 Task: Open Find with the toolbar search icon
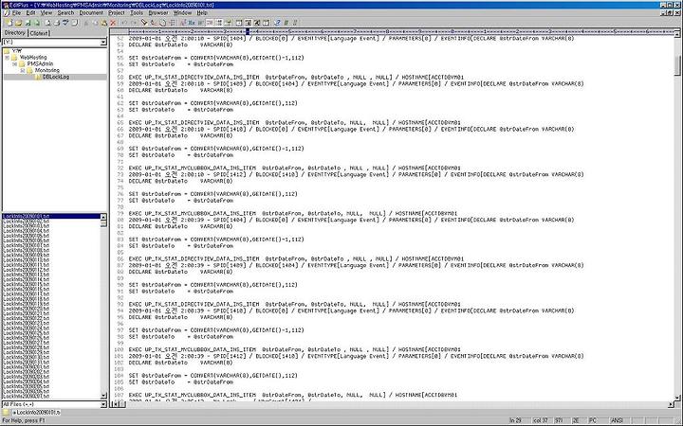pyautogui.click(x=144, y=23)
